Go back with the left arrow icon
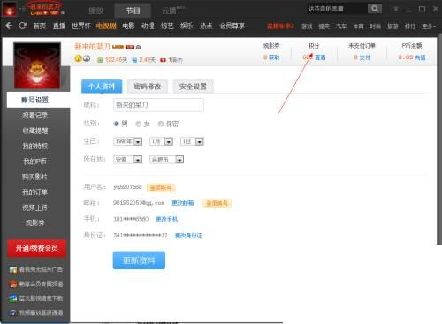This screenshot has height=324, width=442. point(9,26)
